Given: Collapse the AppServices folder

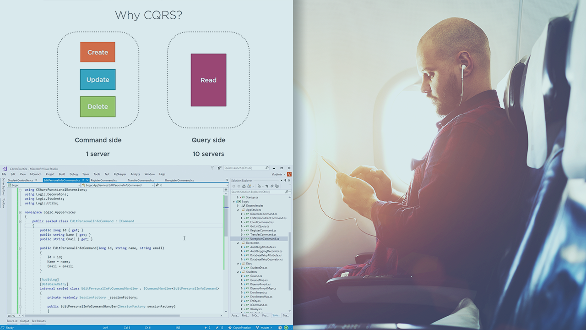Looking at the screenshot, I should (x=238, y=210).
